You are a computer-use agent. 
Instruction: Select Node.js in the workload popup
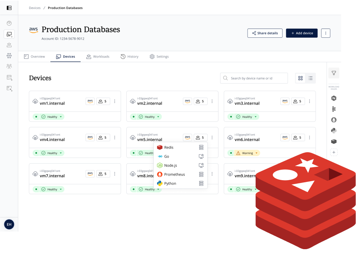click(x=180, y=165)
